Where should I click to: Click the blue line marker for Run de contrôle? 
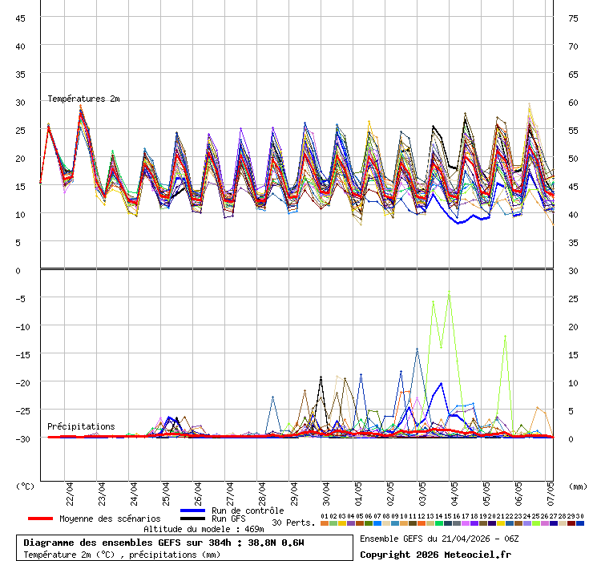[193, 511]
